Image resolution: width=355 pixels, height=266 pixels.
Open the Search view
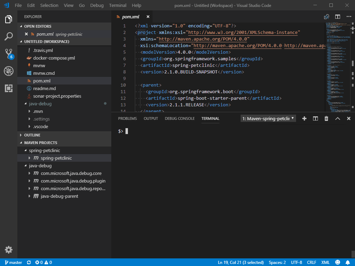[9, 37]
